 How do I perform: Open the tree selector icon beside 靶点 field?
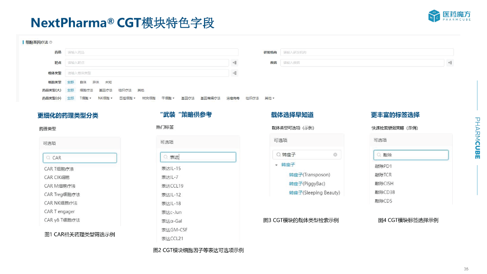pyautogui.click(x=235, y=63)
